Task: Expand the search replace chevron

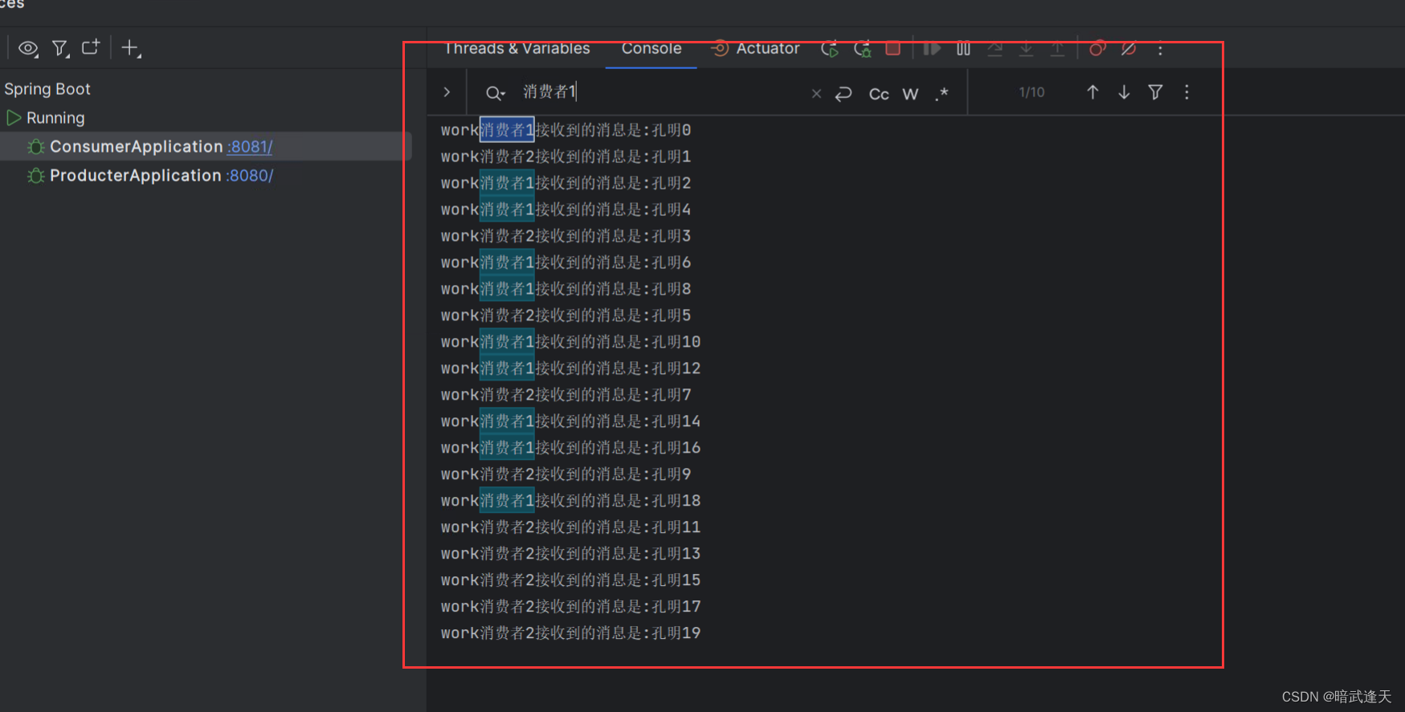Action: pyautogui.click(x=447, y=92)
